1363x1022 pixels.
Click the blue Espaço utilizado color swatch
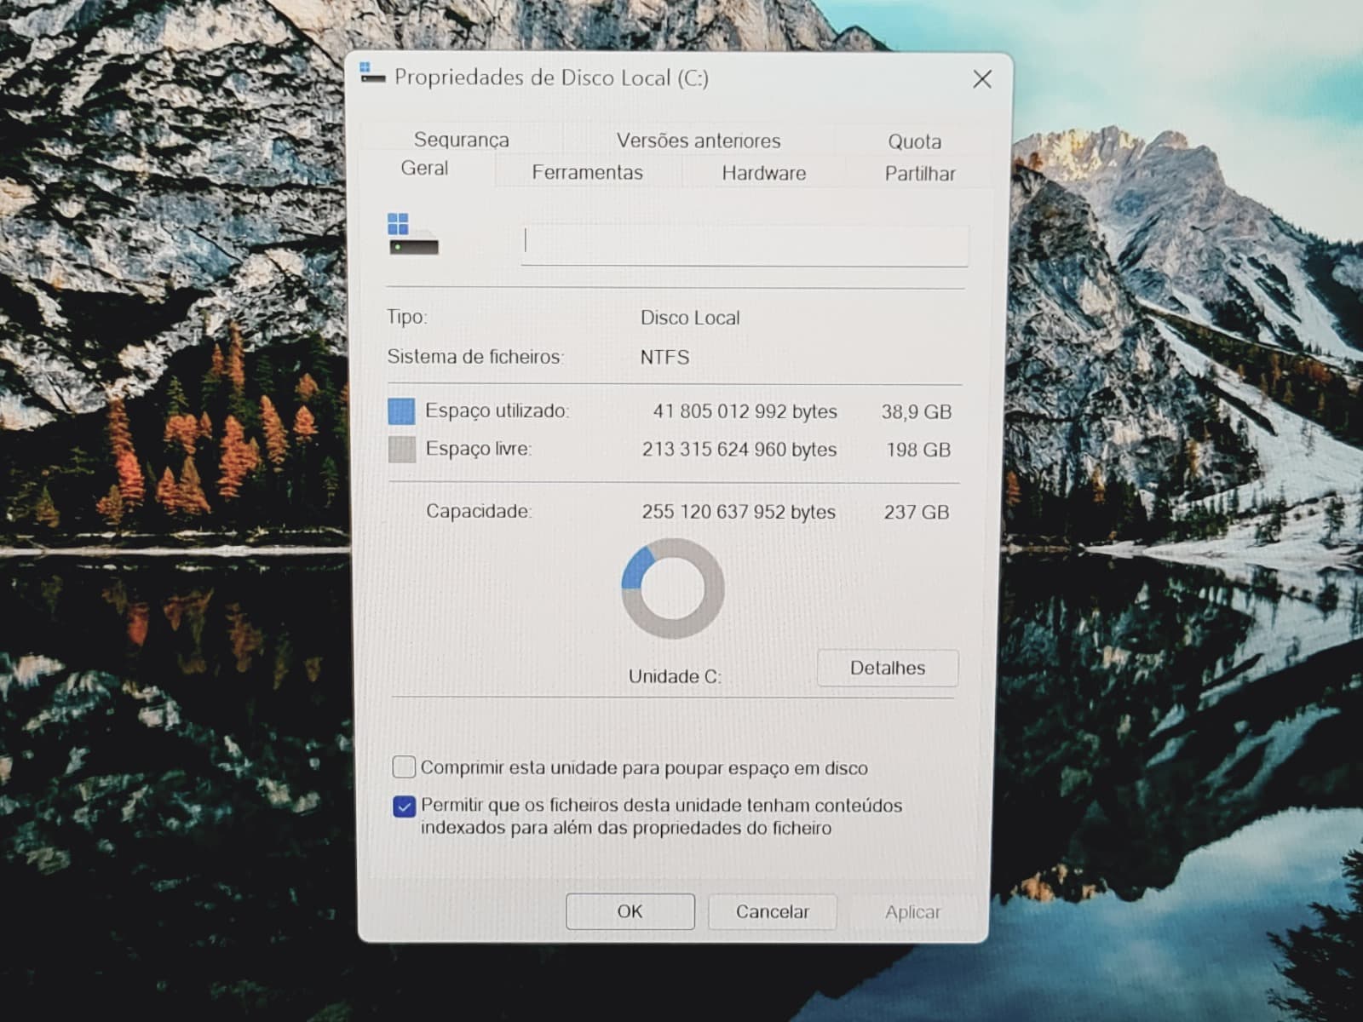[x=401, y=411]
